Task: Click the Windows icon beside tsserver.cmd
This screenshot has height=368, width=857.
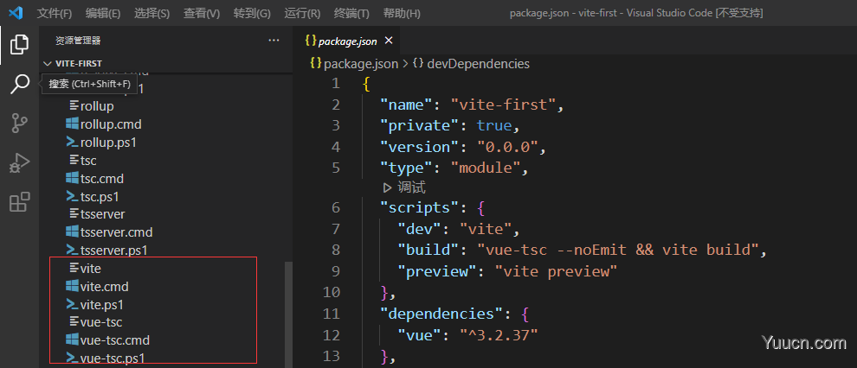Action: (72, 232)
